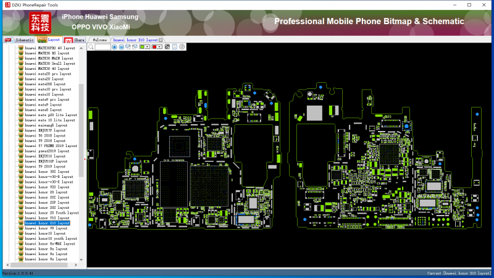This screenshot has height=278, width=494.
Task: Click board icon beside huawei honor10 layout
Action: tap(21, 234)
